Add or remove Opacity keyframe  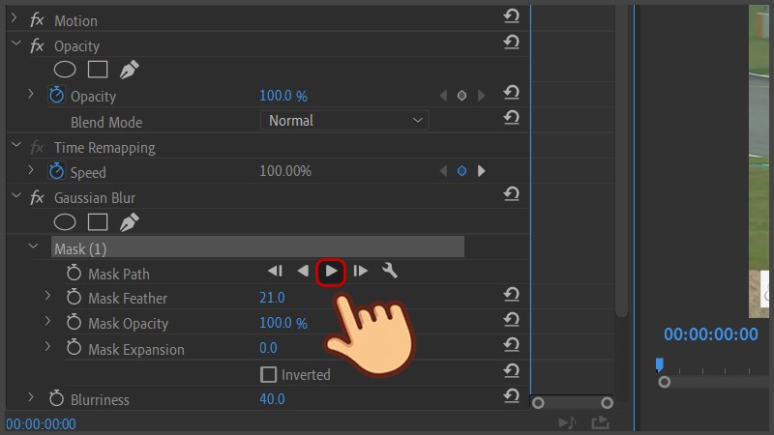461,96
